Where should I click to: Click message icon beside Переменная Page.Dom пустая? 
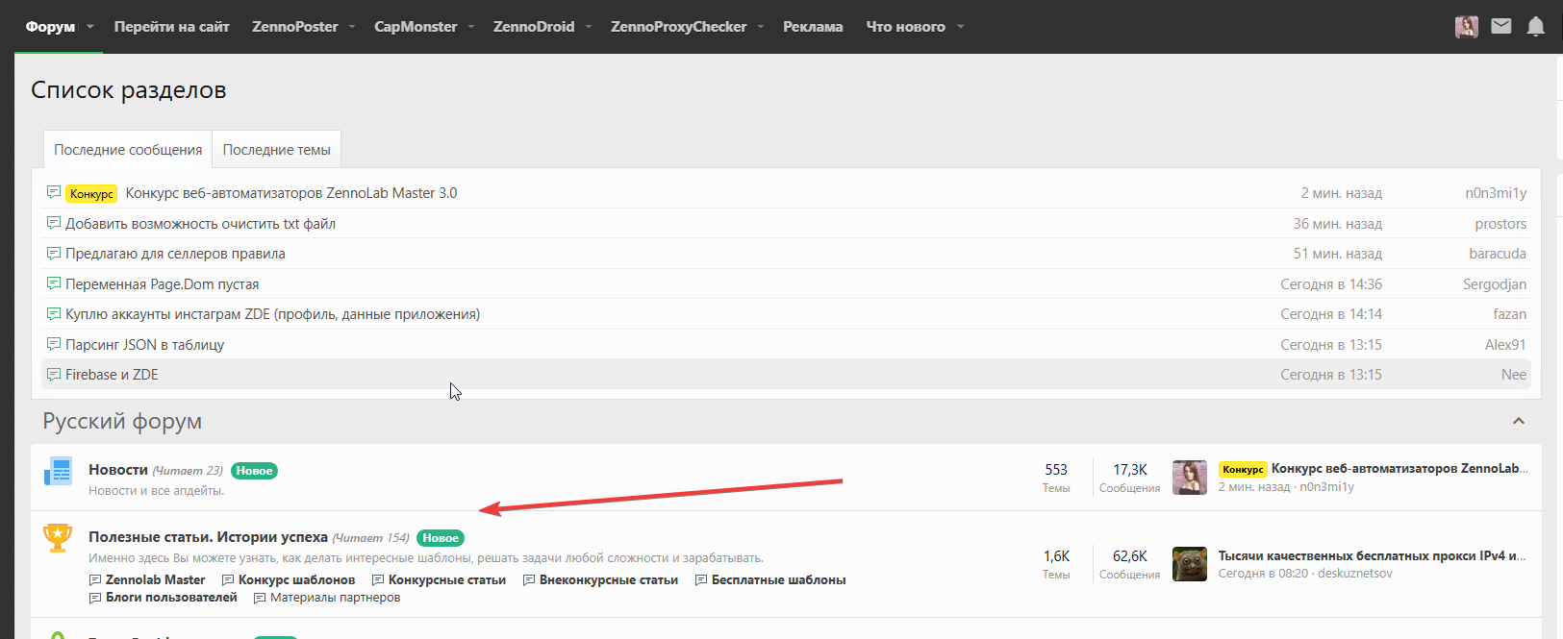[54, 283]
